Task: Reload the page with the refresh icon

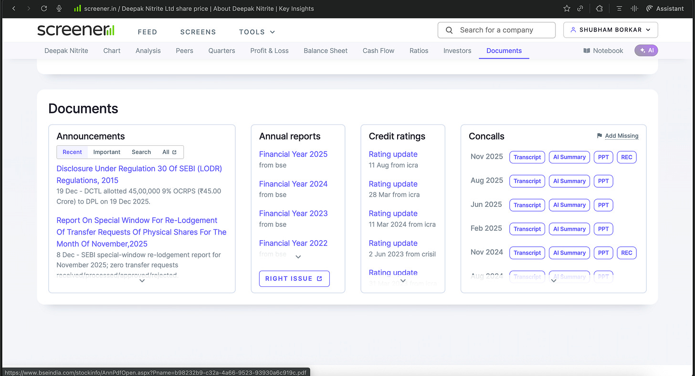Action: tap(44, 9)
